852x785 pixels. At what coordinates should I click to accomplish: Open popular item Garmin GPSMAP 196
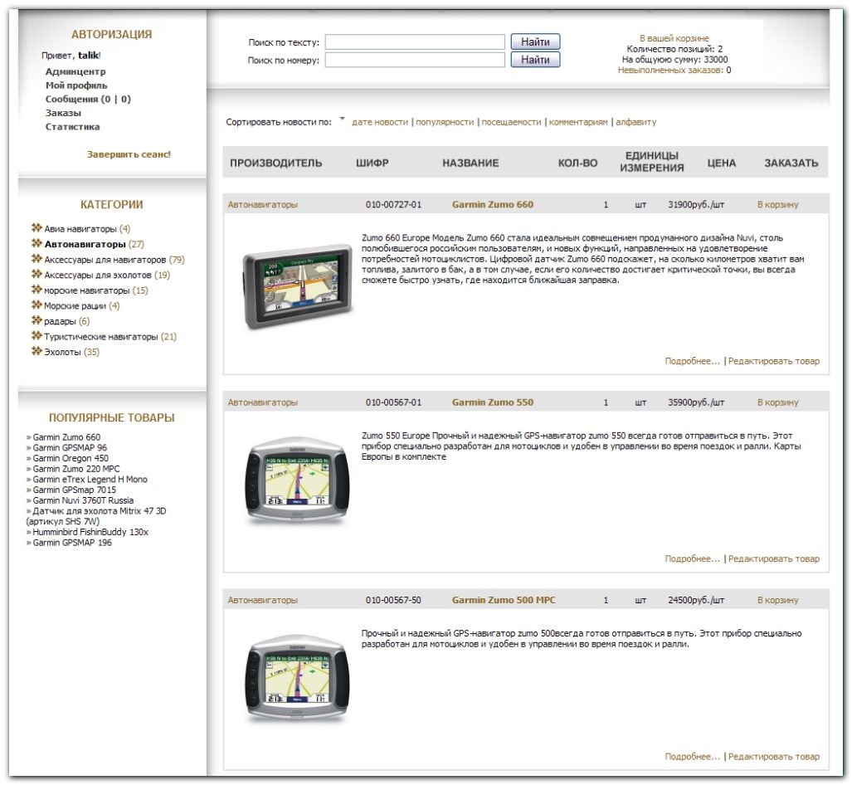pos(72,543)
